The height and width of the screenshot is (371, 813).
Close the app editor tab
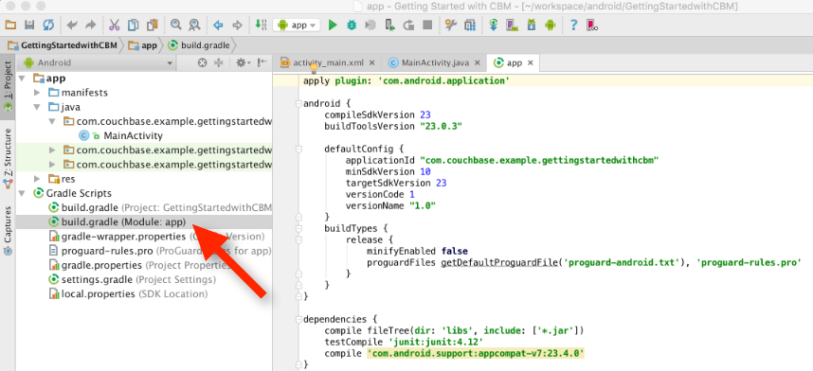[x=530, y=62]
